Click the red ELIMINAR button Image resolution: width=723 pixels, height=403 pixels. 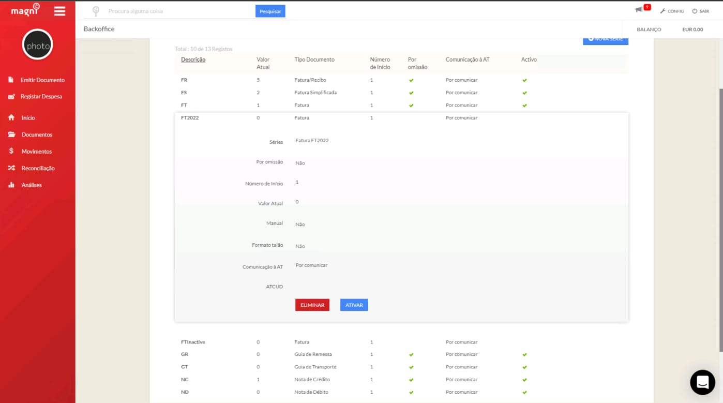pyautogui.click(x=312, y=305)
